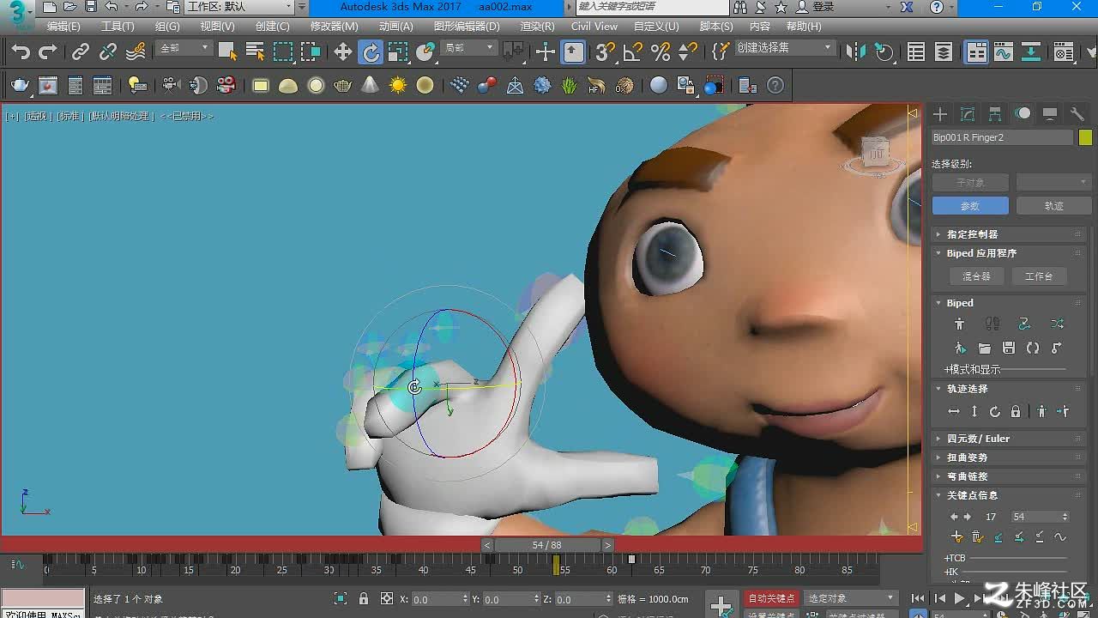The image size is (1098, 618).
Task: Toggle the Angle Snap icon
Action: click(633, 52)
